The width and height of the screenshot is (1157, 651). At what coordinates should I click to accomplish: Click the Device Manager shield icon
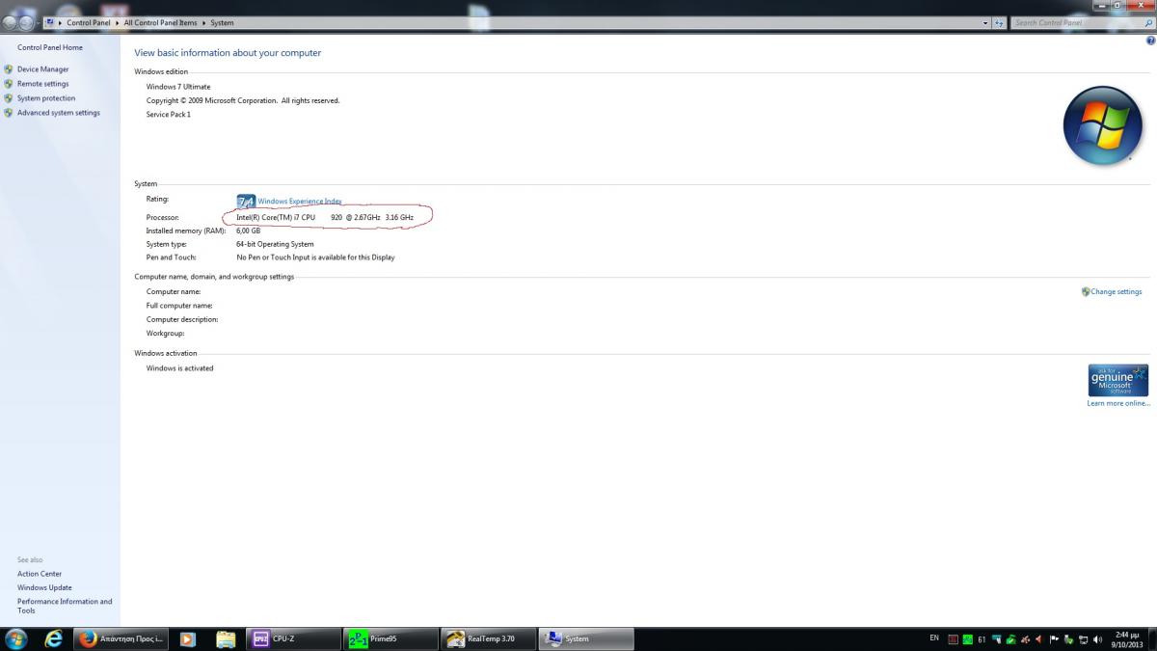pyautogui.click(x=9, y=69)
